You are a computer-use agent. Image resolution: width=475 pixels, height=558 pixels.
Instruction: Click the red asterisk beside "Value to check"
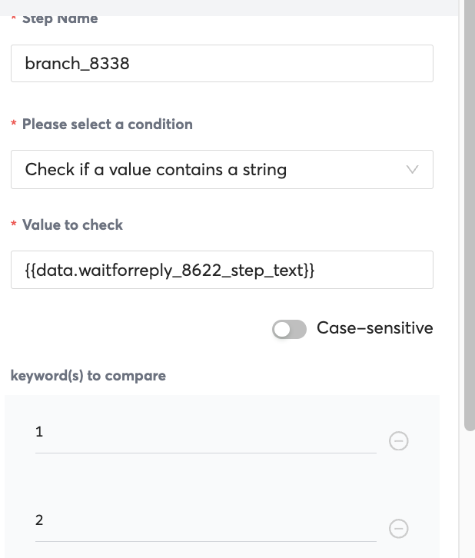14,226
